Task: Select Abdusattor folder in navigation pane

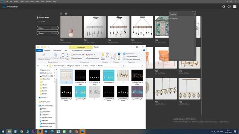Action: pyautogui.click(x=46, y=79)
